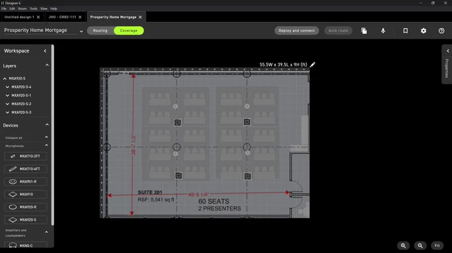The height and width of the screenshot is (253, 452).
Task: Click the bookmark icon
Action: (x=405, y=31)
